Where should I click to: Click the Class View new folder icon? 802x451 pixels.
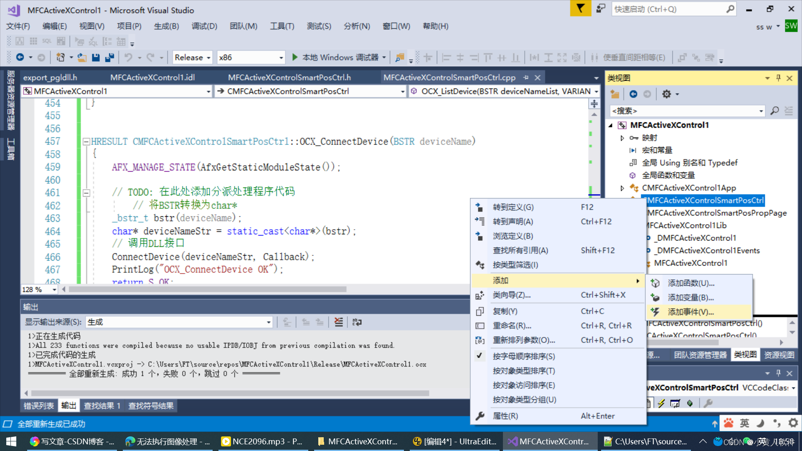click(614, 94)
